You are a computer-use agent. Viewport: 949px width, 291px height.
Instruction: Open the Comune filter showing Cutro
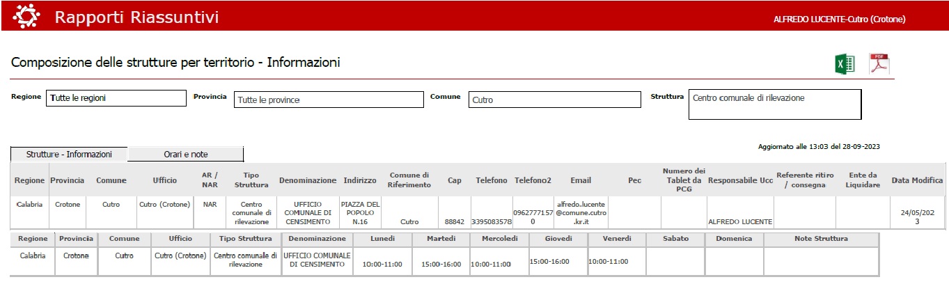[x=554, y=100]
